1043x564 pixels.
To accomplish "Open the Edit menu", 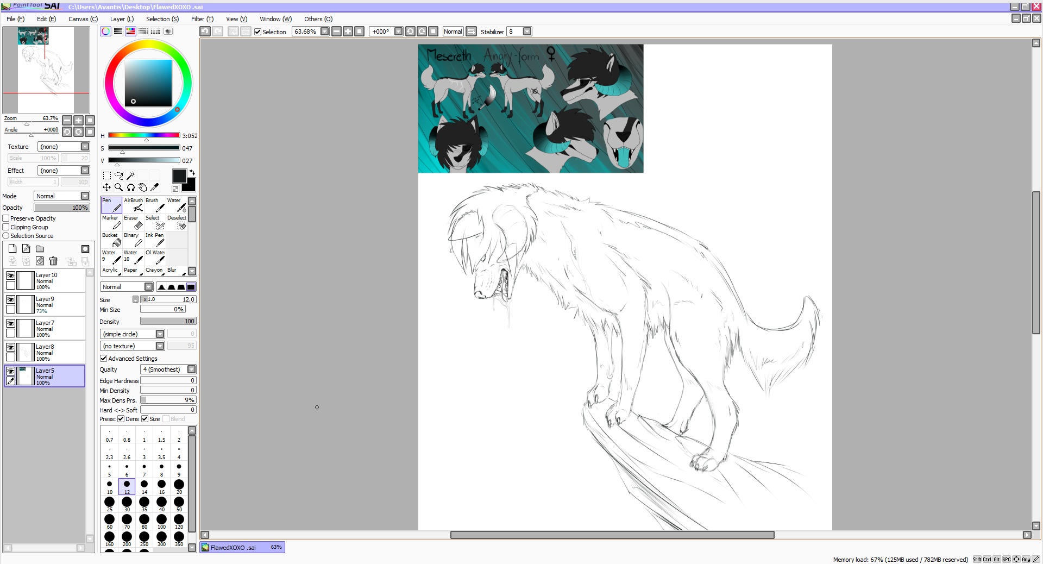I will coord(46,19).
